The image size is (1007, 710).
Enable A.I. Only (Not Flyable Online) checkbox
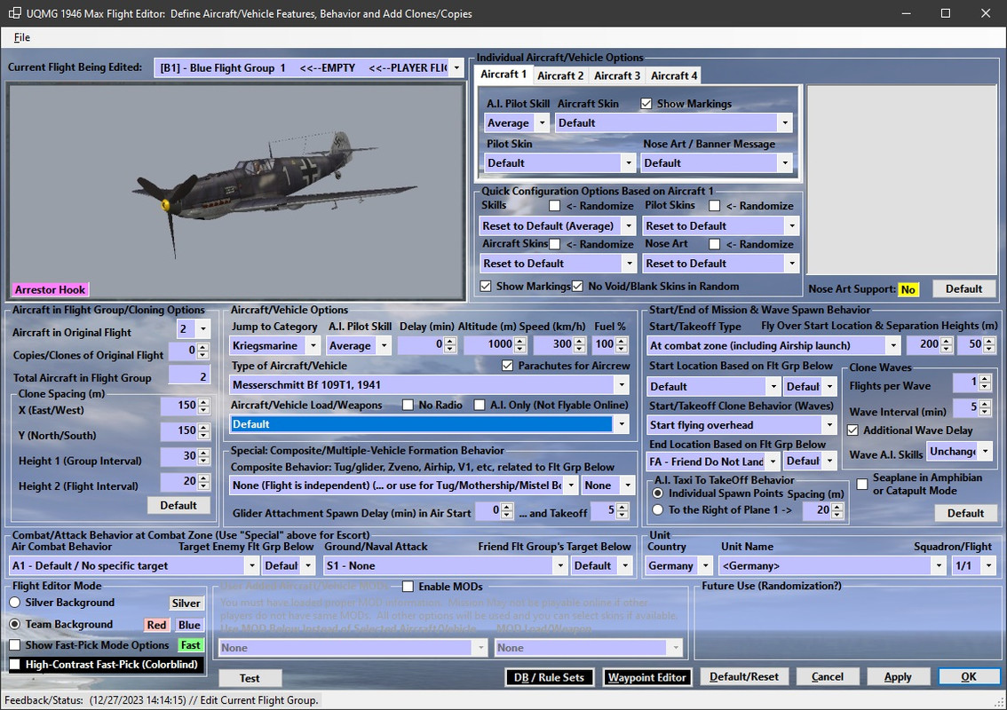(x=480, y=405)
